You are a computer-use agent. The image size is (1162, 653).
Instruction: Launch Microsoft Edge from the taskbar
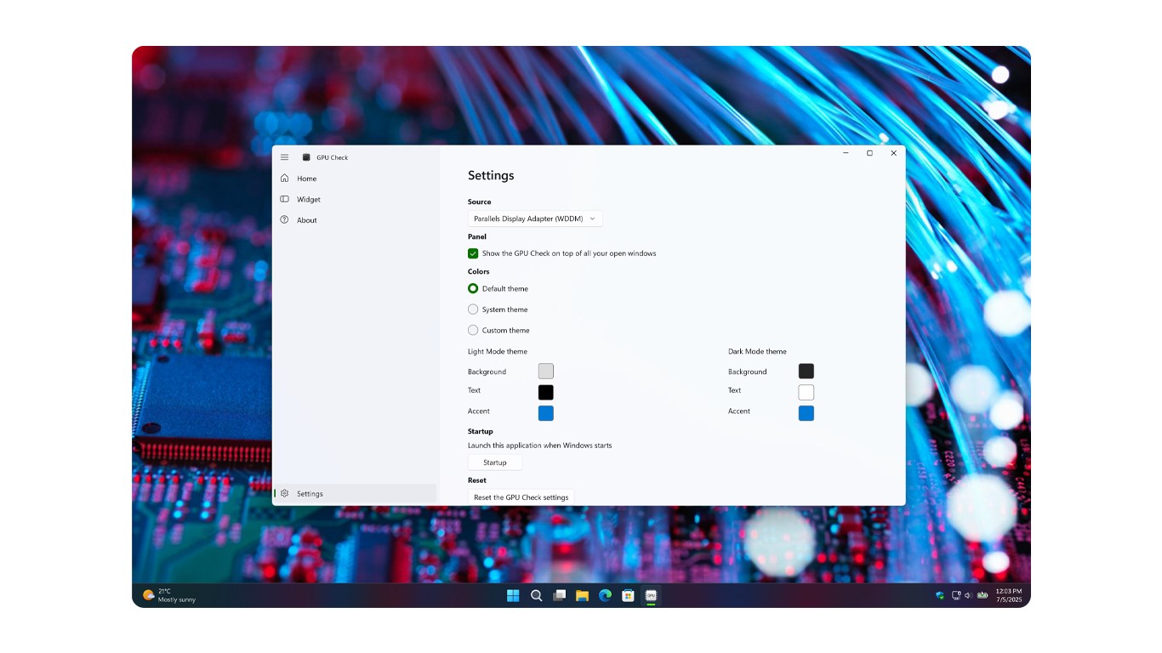[x=605, y=595]
